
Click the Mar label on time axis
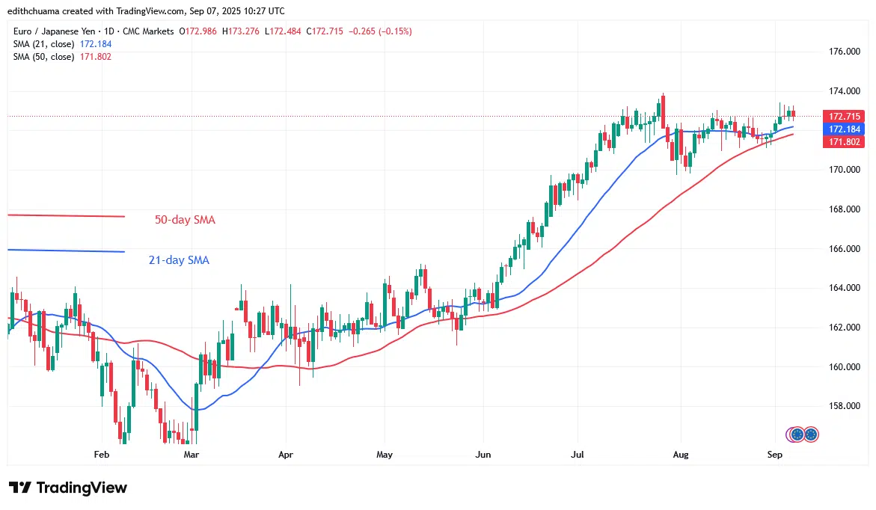[x=191, y=455]
